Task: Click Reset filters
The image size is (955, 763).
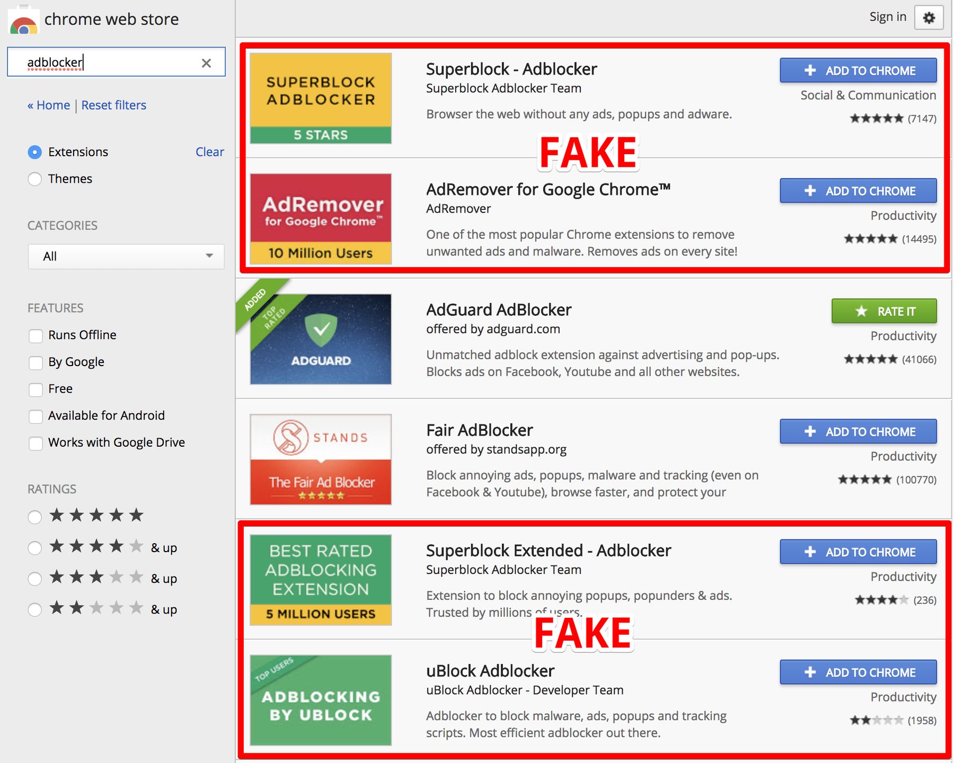Action: coord(113,104)
